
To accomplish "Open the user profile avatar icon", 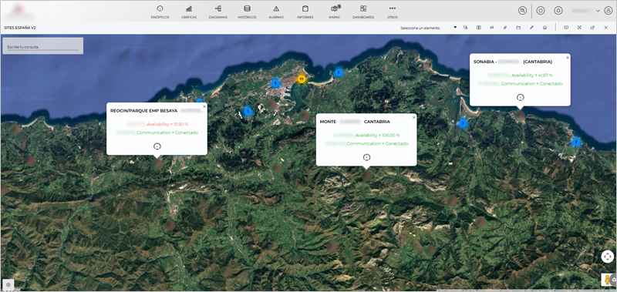I will (609, 11).
